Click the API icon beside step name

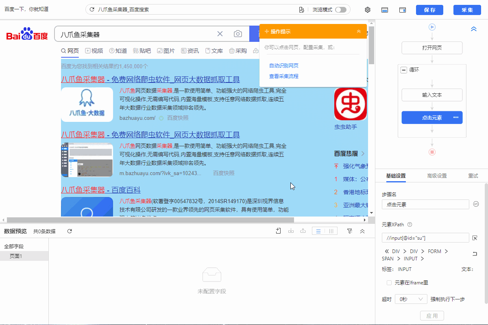(x=476, y=204)
